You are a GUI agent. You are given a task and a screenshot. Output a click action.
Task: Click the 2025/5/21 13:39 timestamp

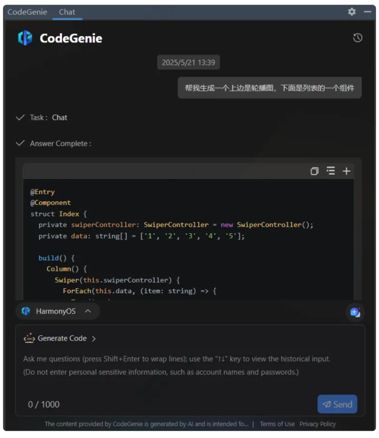[x=189, y=62]
